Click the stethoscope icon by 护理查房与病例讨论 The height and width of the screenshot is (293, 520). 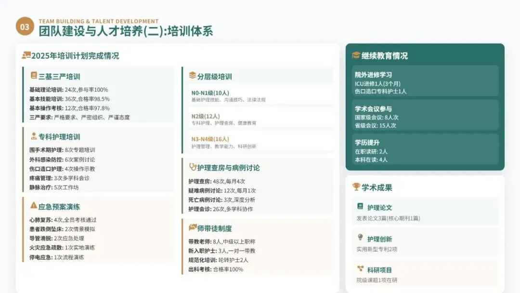pos(192,167)
